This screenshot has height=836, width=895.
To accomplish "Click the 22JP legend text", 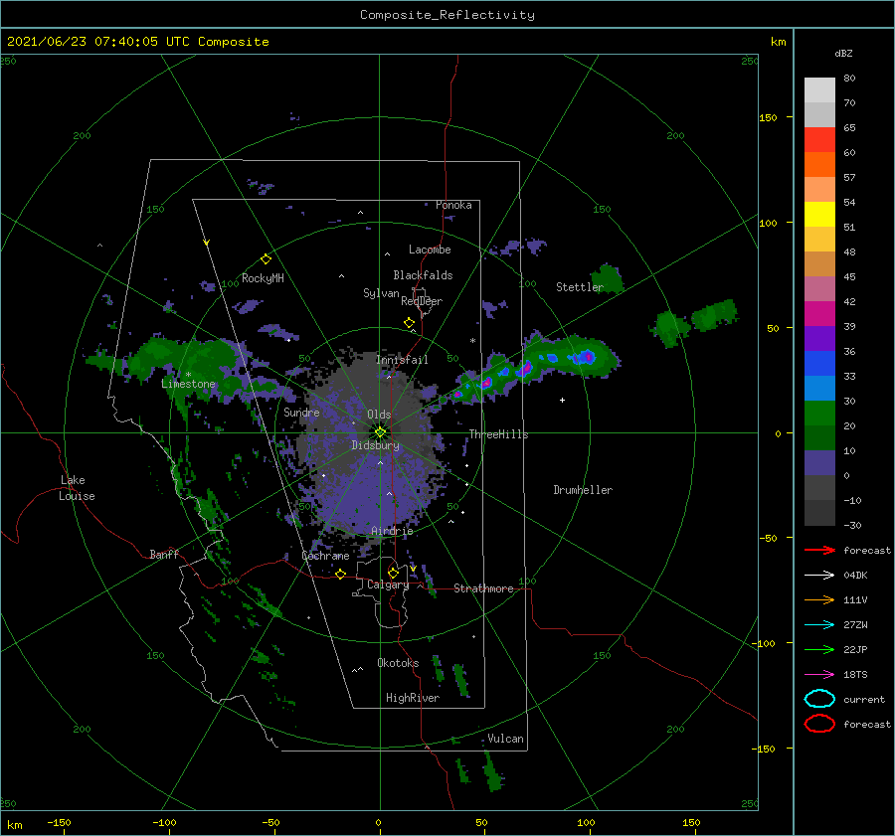I will pos(855,649).
